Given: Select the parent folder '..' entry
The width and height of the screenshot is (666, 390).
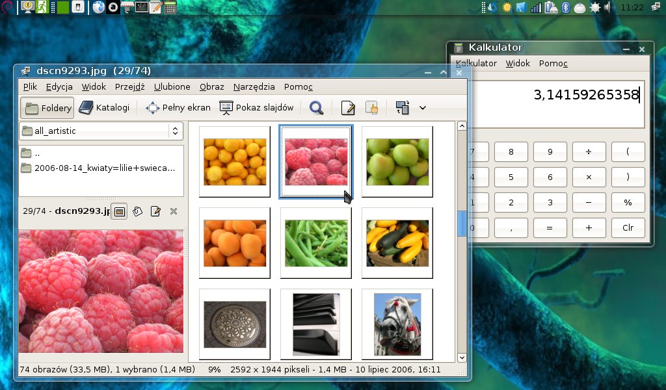Looking at the screenshot, I should 101,153.
